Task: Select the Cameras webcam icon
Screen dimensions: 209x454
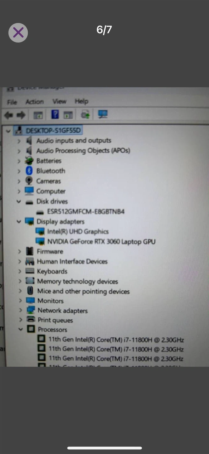Action: point(29,181)
